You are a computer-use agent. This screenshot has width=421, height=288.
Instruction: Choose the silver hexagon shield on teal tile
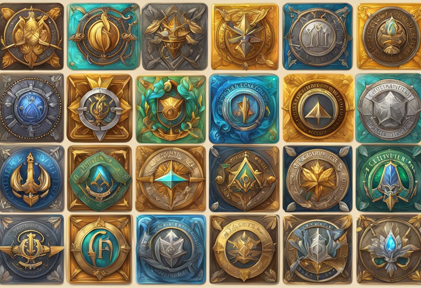(388, 108)
